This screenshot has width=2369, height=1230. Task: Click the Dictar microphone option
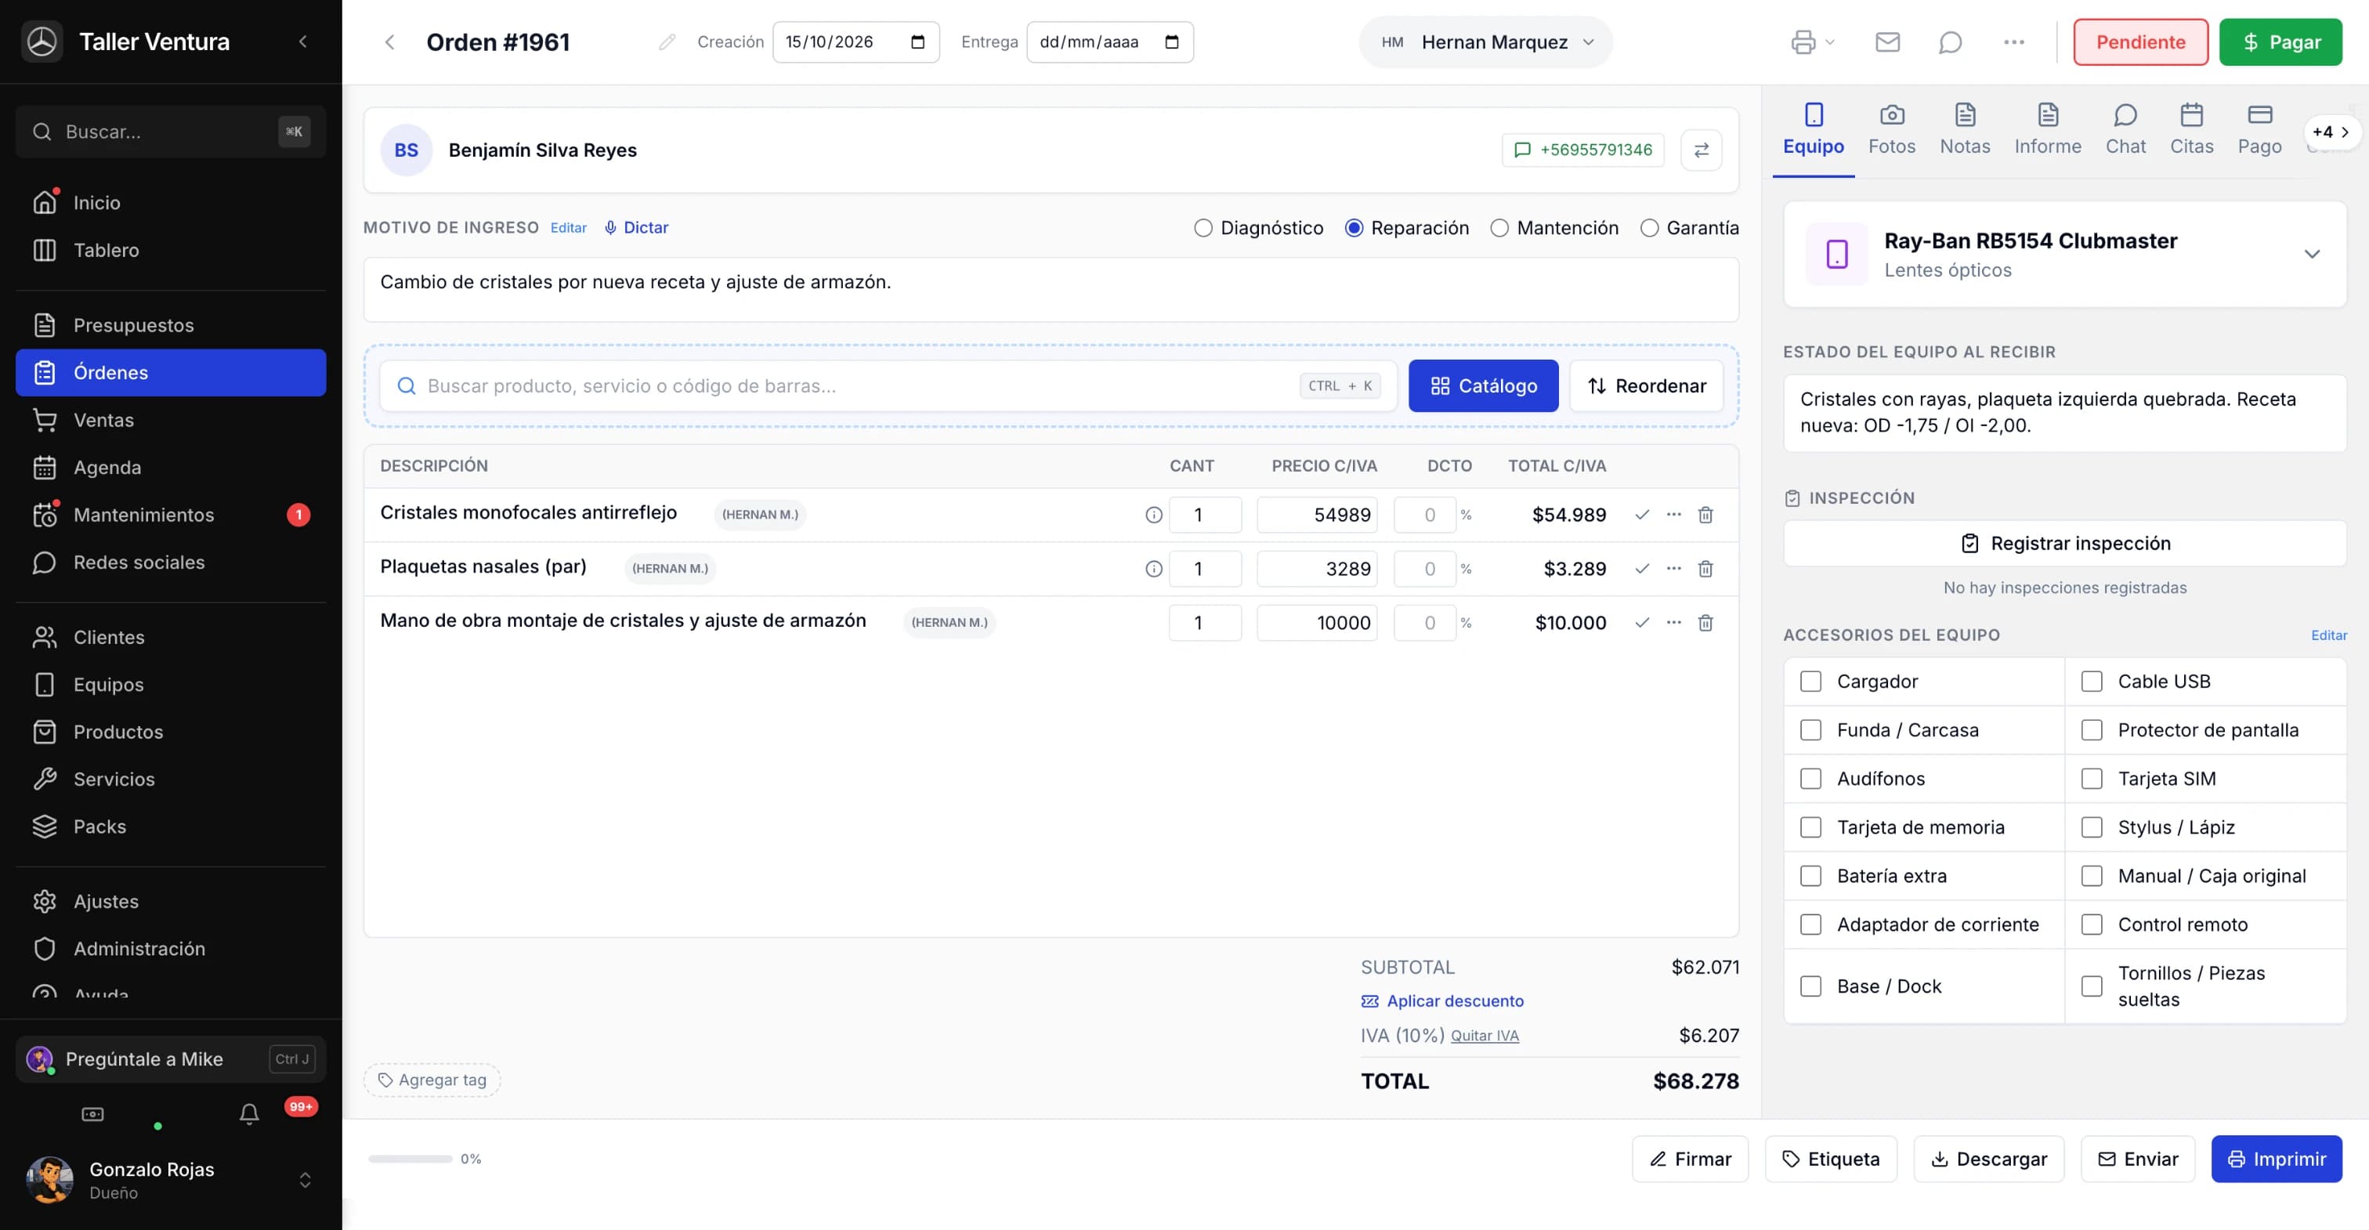tap(635, 227)
